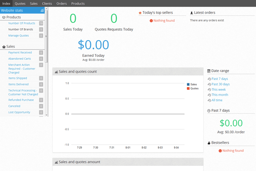Collapse the Sales section in sidebar

click(11, 47)
